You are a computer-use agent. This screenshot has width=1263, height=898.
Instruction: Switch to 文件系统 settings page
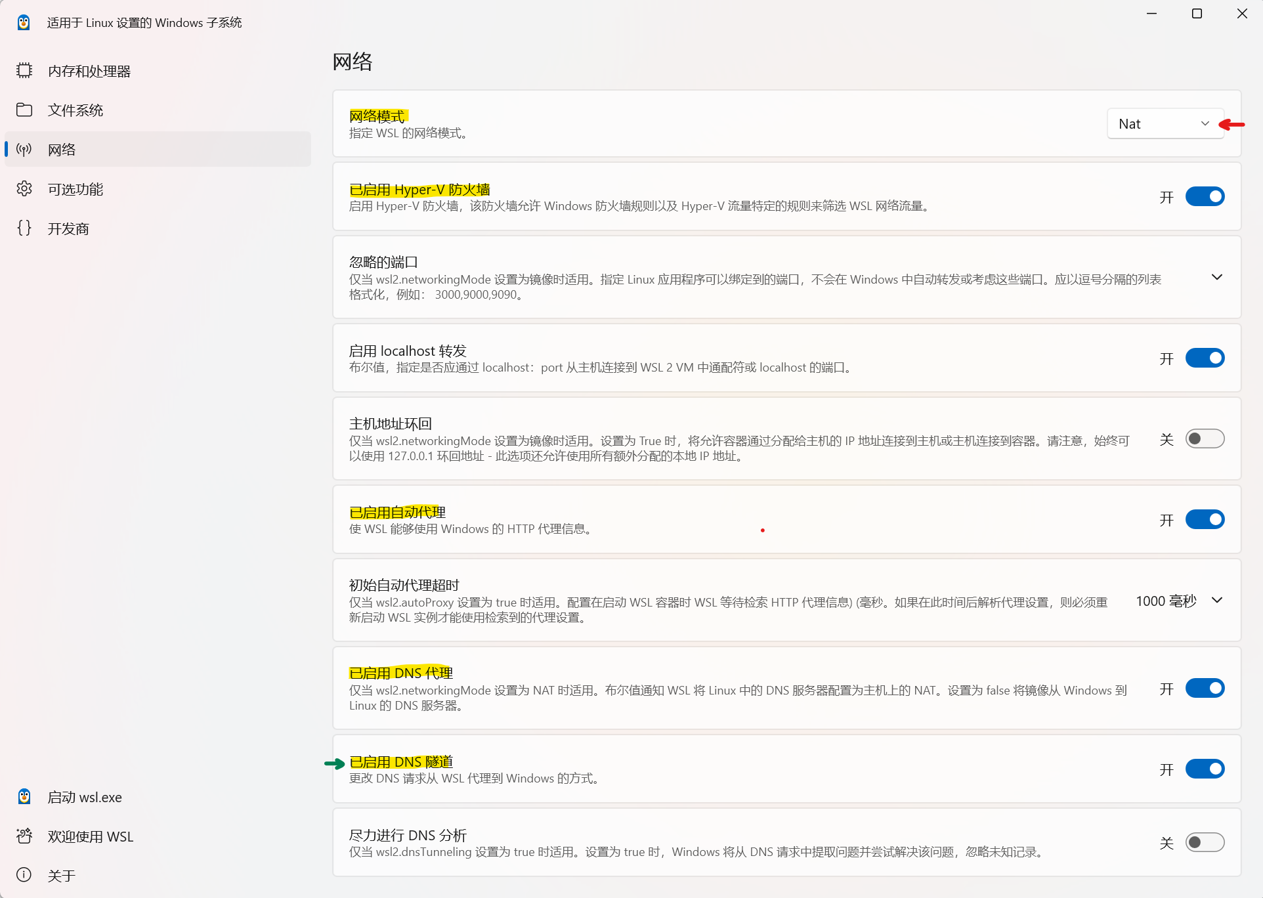tap(75, 110)
